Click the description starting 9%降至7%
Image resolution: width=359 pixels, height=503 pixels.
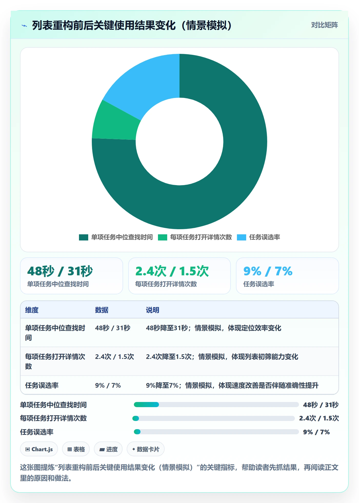(x=232, y=385)
